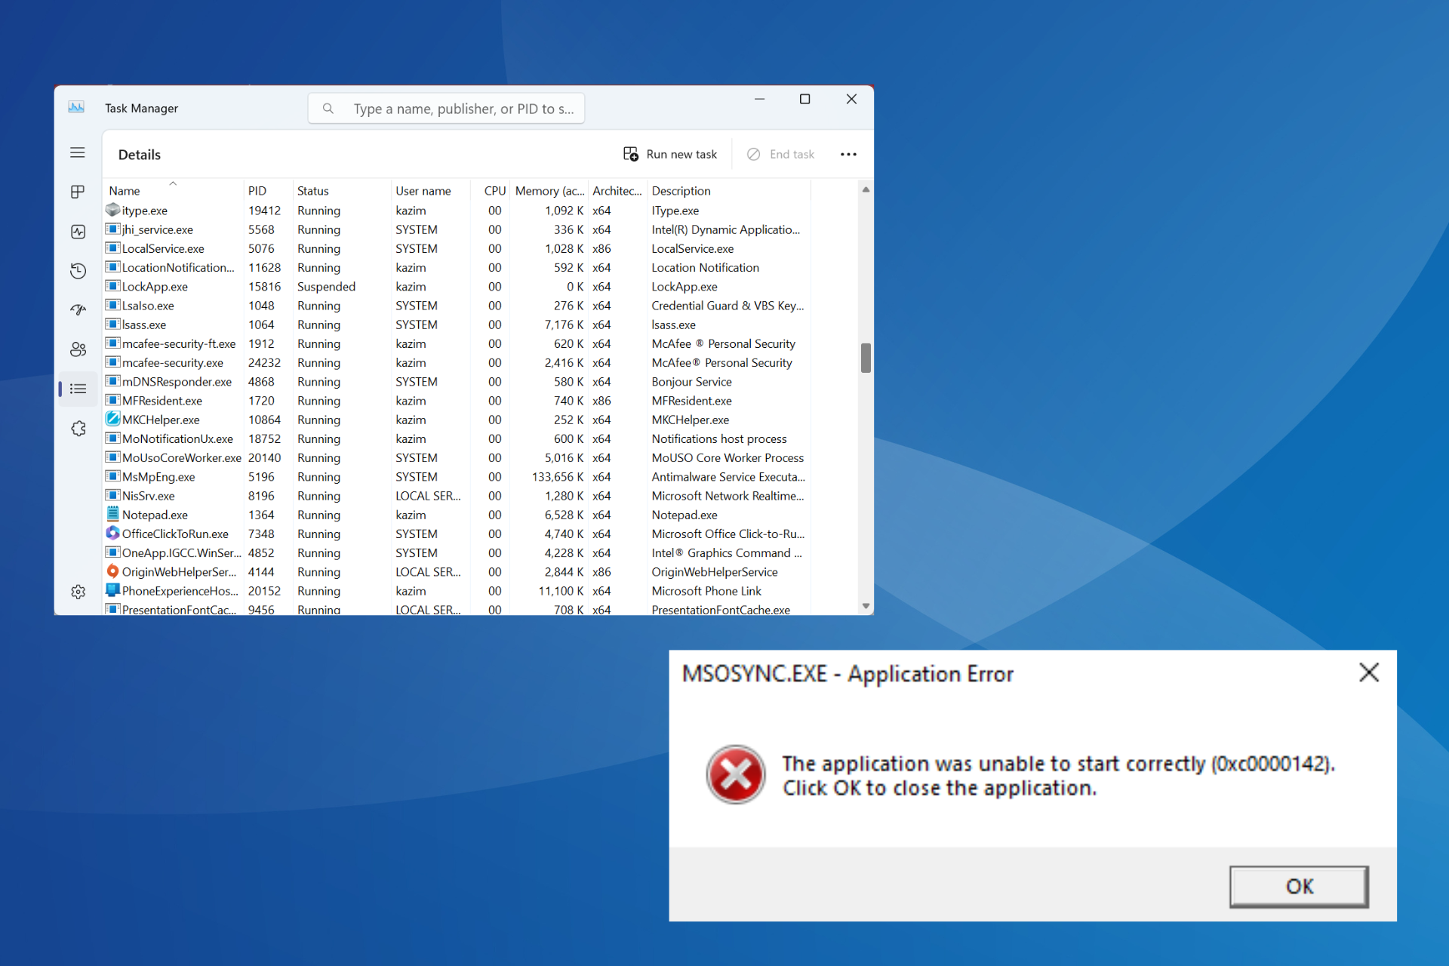This screenshot has height=966, width=1449.
Task: Sort by the PID column header
Action: [267, 191]
